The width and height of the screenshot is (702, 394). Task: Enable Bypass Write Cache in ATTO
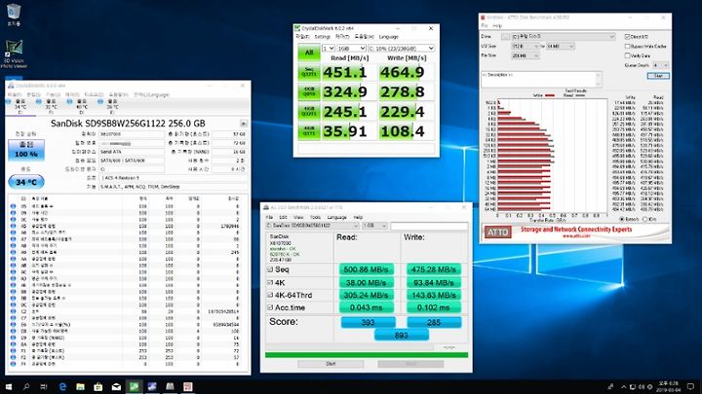coord(627,46)
